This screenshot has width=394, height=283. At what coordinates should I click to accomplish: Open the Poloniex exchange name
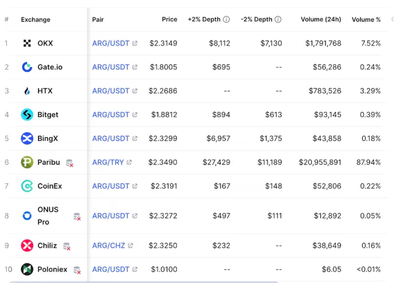tap(52, 270)
